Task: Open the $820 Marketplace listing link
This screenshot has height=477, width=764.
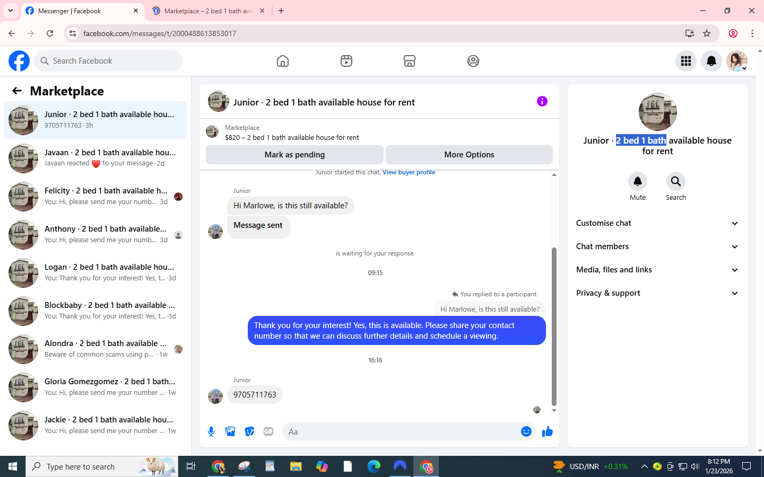Action: pyautogui.click(x=292, y=137)
